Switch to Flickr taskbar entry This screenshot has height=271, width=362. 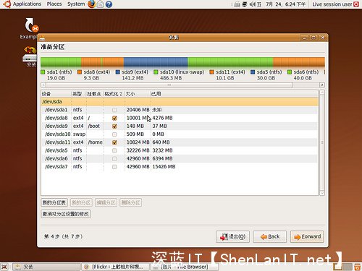tap(115, 267)
